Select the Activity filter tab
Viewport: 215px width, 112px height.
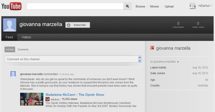[10, 49]
